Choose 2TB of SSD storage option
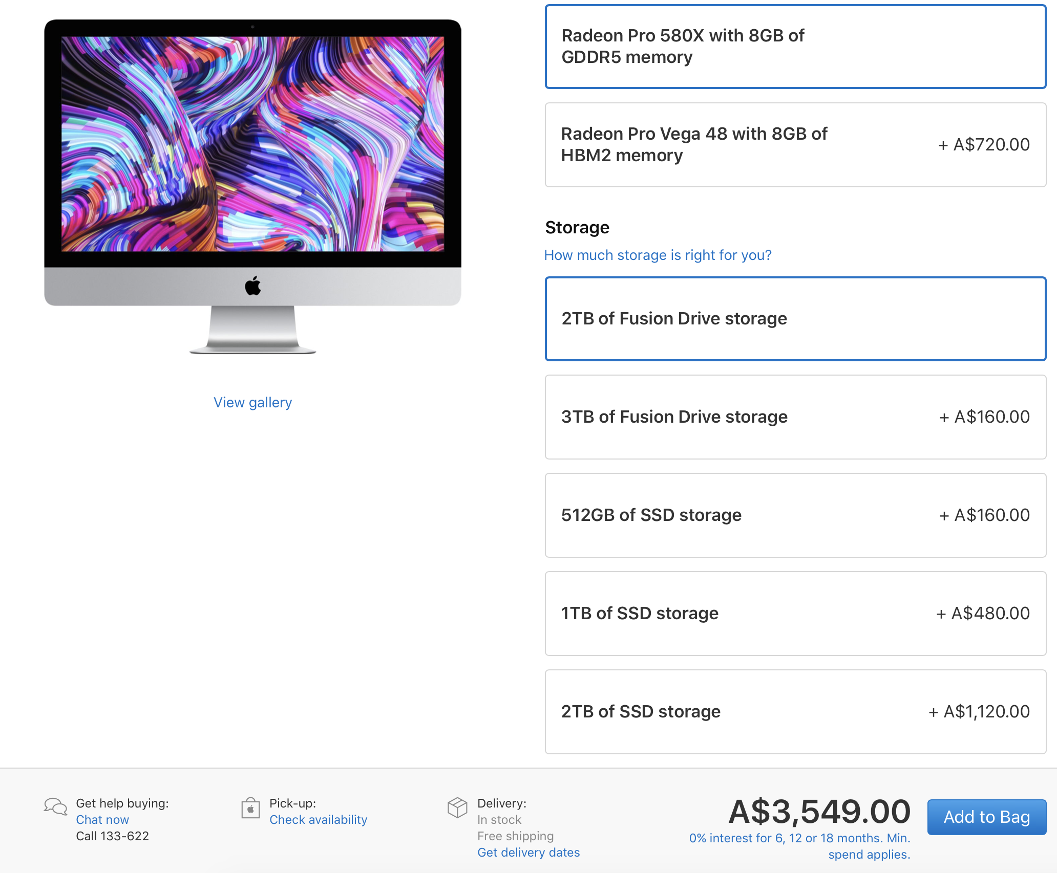This screenshot has height=873, width=1057. pos(795,712)
